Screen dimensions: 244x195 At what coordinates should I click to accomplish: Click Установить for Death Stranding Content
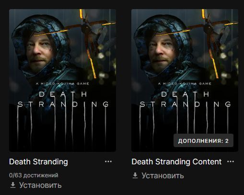point(163,176)
